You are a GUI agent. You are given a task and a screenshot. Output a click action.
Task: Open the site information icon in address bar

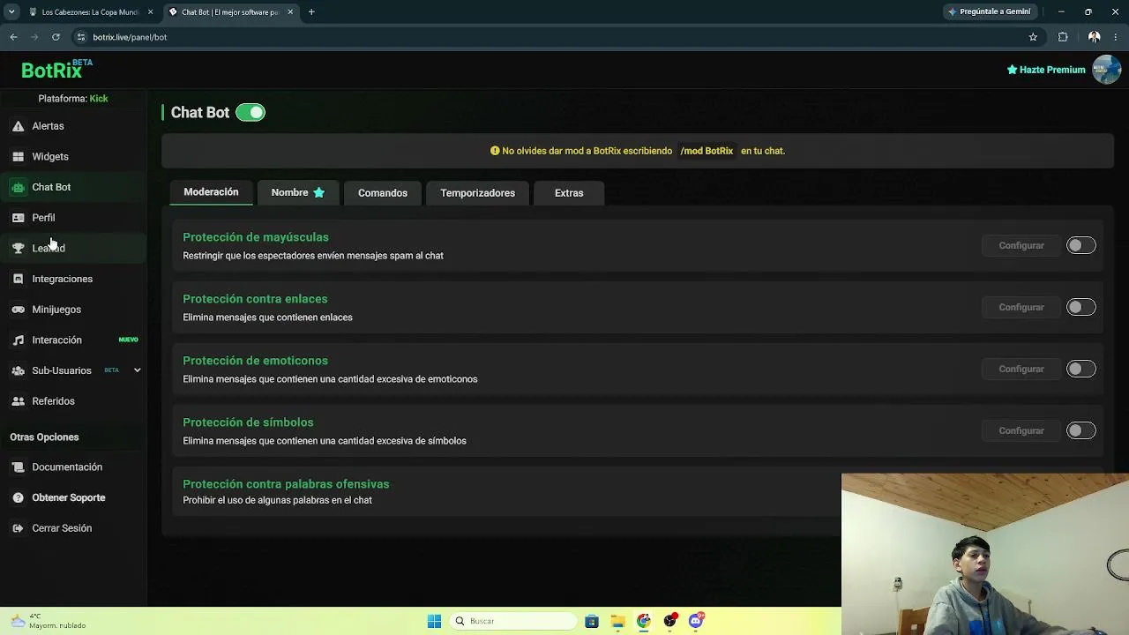pyautogui.click(x=80, y=37)
